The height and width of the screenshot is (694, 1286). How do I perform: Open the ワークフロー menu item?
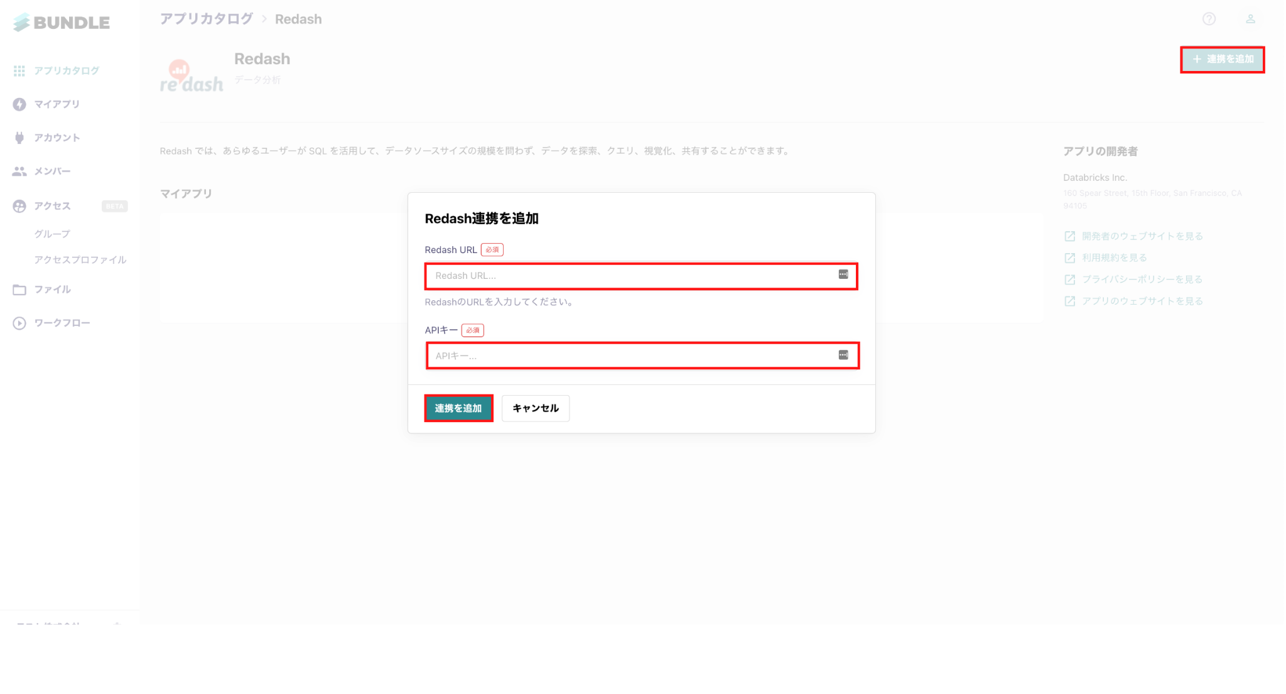[62, 323]
